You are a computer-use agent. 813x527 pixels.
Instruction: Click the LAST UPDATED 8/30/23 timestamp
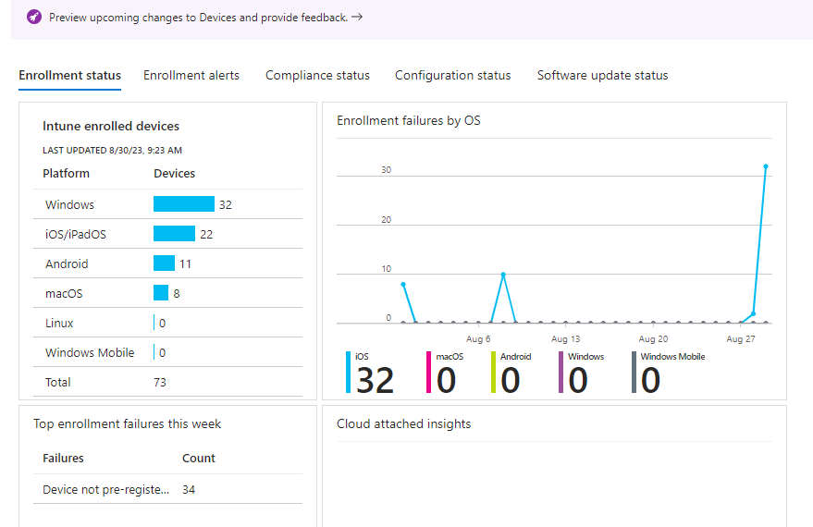[112, 151]
